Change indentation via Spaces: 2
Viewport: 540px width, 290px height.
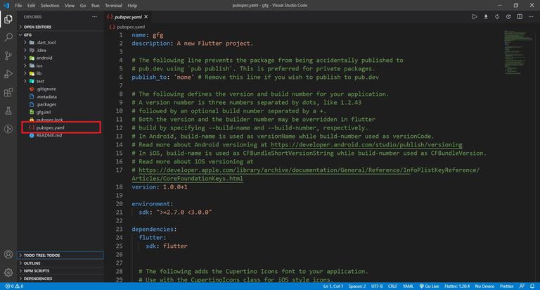[x=356, y=286]
